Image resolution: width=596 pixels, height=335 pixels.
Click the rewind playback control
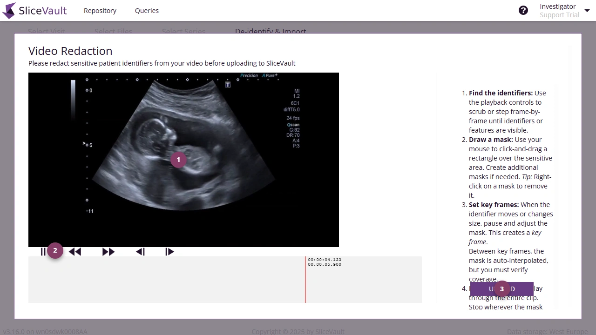tap(75, 251)
